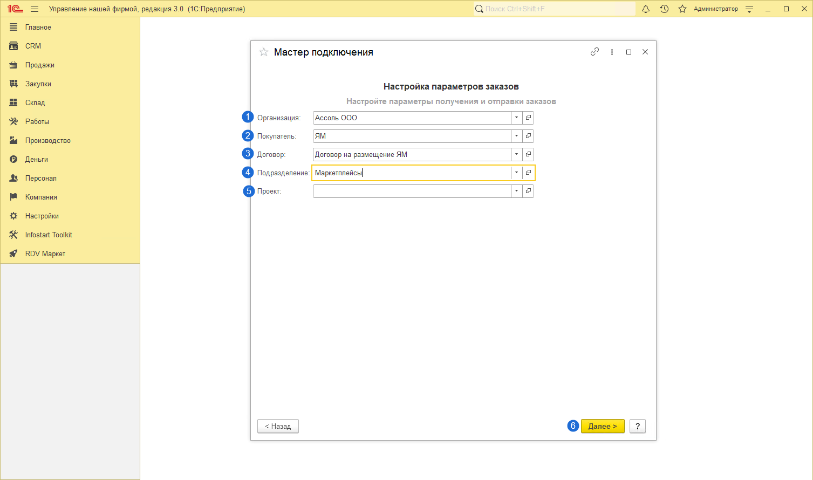Minimize the 1C application window
This screenshot has height=480, width=813.
coord(768,9)
